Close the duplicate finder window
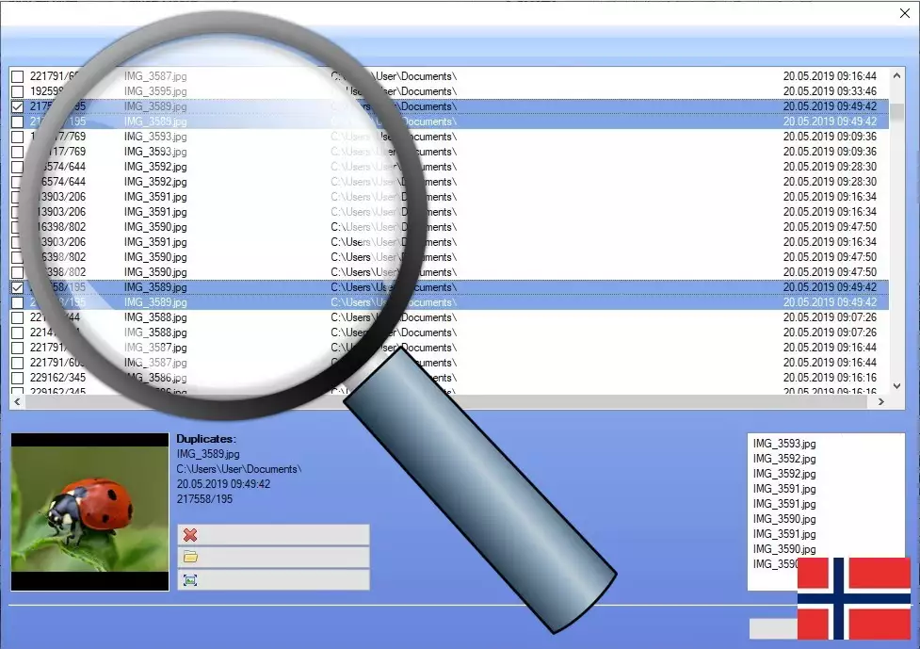This screenshot has height=649, width=920. 907,13
